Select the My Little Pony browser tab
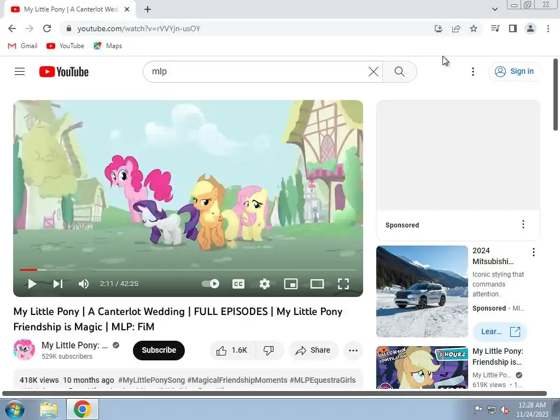Image resolution: width=560 pixels, height=420 pixels. tap(69, 10)
